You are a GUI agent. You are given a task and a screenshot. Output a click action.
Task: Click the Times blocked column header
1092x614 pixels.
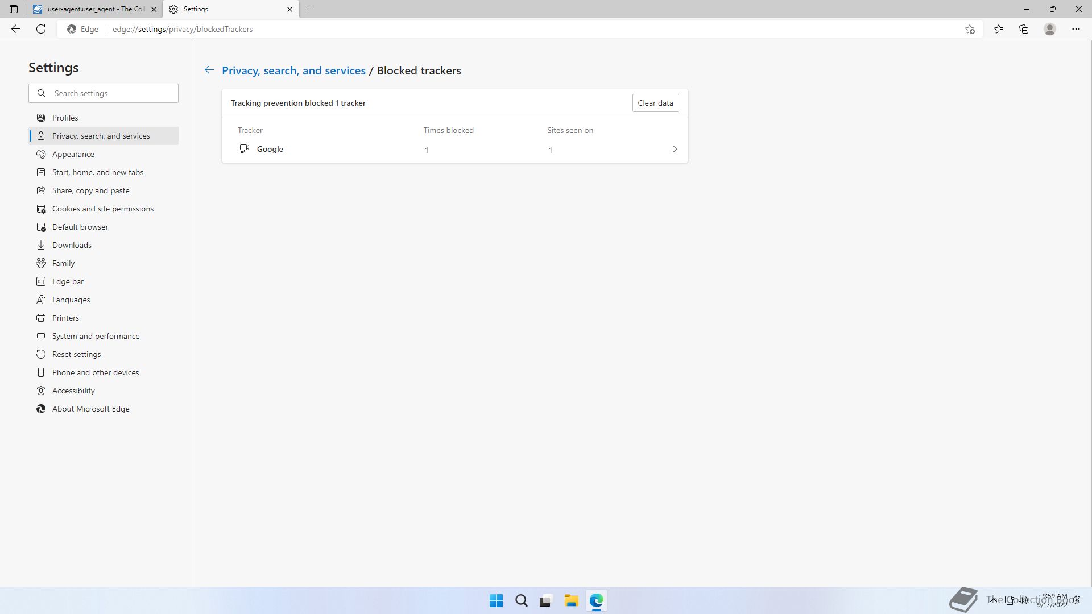[448, 130]
